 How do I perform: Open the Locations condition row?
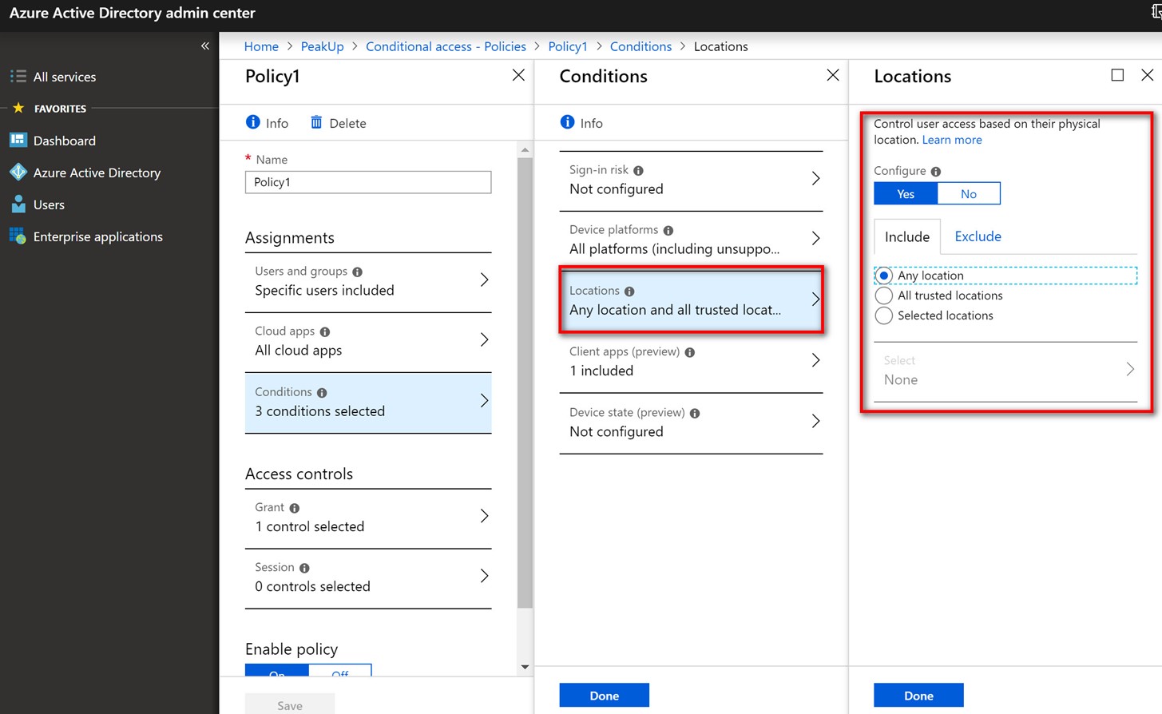pyautogui.click(x=691, y=300)
